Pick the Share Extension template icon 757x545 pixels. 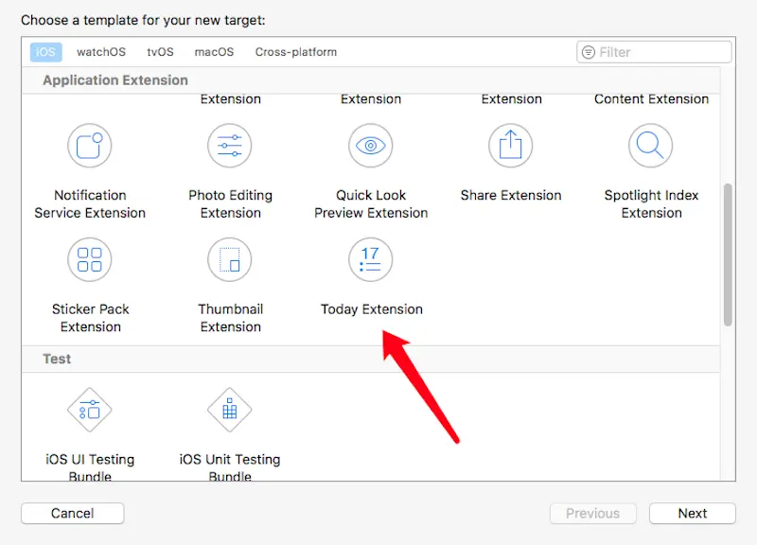coord(511,146)
